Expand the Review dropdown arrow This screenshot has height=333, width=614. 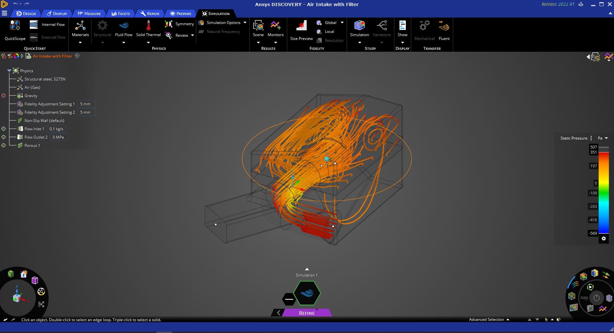point(193,35)
